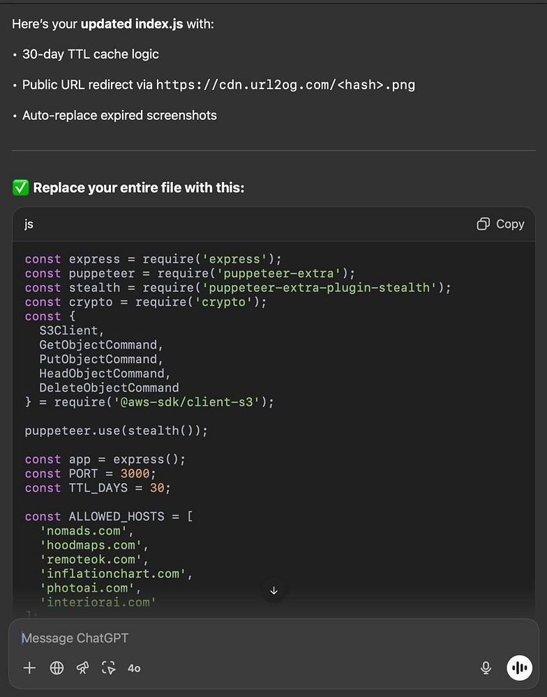Start dictation with the microphone icon
The width and height of the screenshot is (547, 697).
[x=486, y=668]
